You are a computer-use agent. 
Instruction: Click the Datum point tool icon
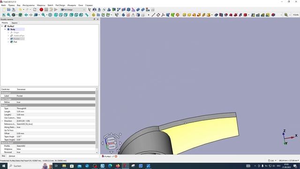point(149,15)
